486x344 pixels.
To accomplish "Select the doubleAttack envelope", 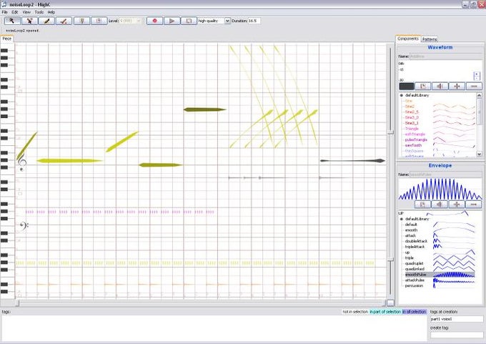I will pyautogui.click(x=416, y=241).
